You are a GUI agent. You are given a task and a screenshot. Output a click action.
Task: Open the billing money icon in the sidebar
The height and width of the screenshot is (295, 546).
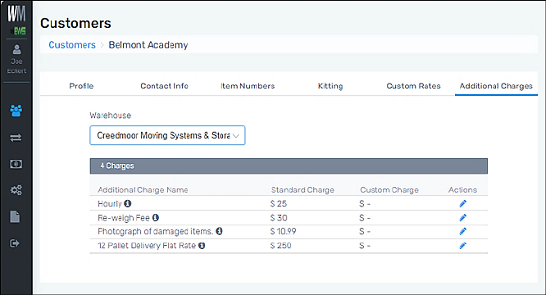pos(16,164)
